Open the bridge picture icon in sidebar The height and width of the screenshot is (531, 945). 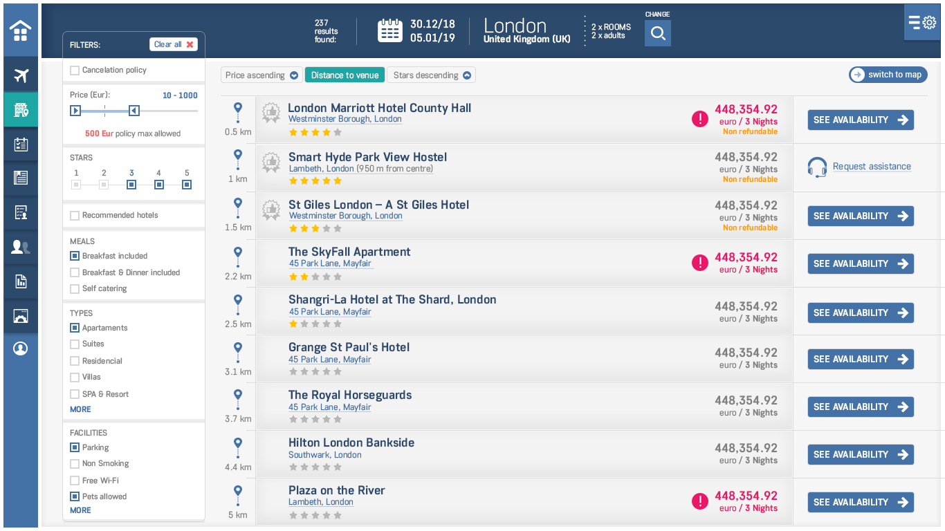pyautogui.click(x=21, y=316)
